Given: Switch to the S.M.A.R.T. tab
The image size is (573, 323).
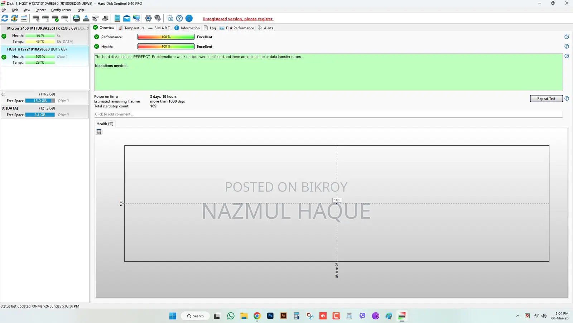Looking at the screenshot, I should 159,28.
